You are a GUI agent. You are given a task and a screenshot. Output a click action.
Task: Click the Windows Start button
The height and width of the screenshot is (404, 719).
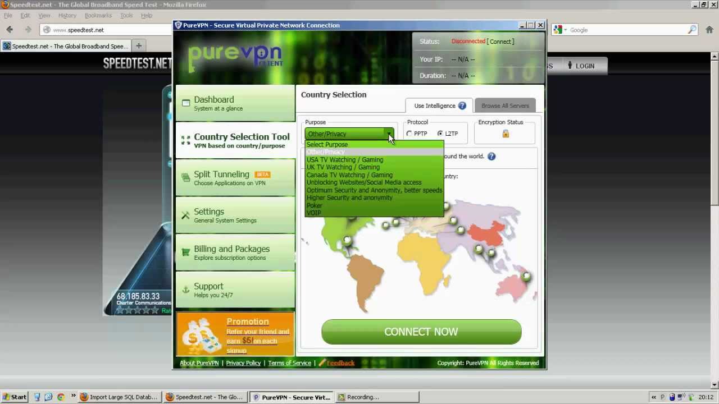[15, 397]
